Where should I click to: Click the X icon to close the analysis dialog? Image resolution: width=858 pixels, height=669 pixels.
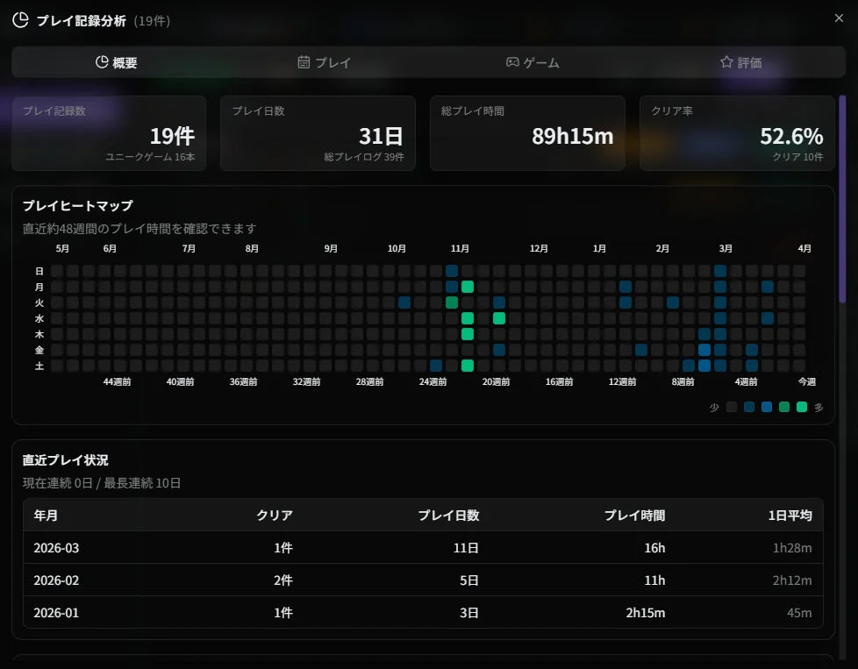[x=839, y=18]
